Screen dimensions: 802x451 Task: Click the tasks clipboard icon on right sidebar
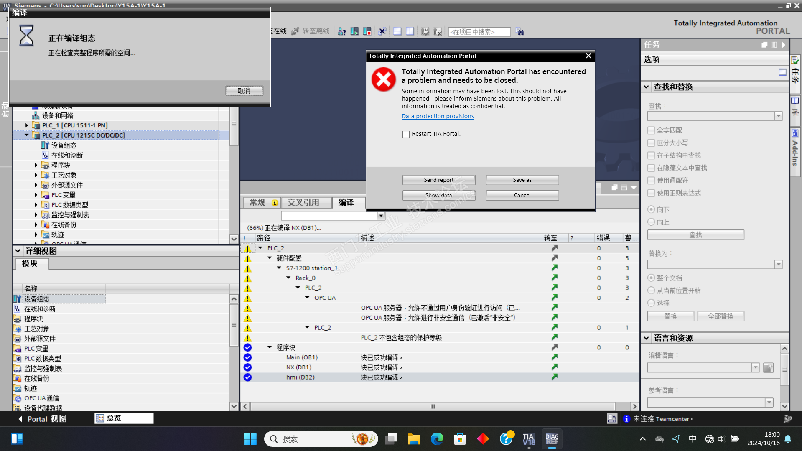(x=795, y=60)
